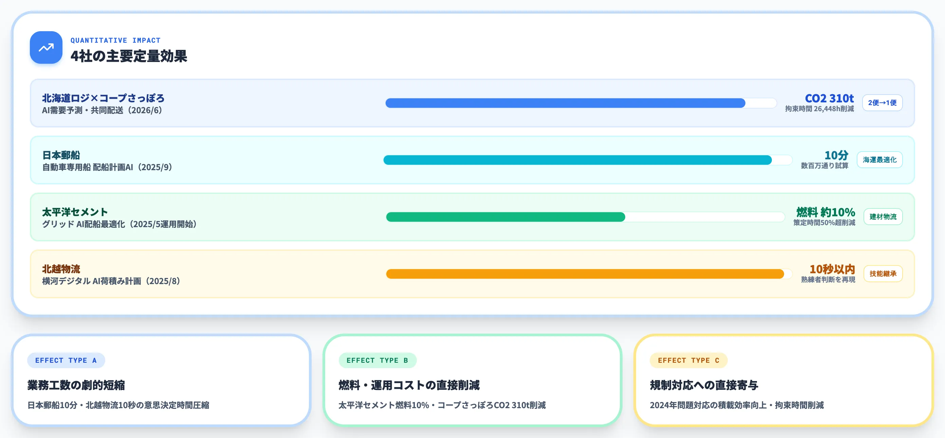Click the card title 規制対応への直接寄与
The image size is (945, 438).
point(704,385)
